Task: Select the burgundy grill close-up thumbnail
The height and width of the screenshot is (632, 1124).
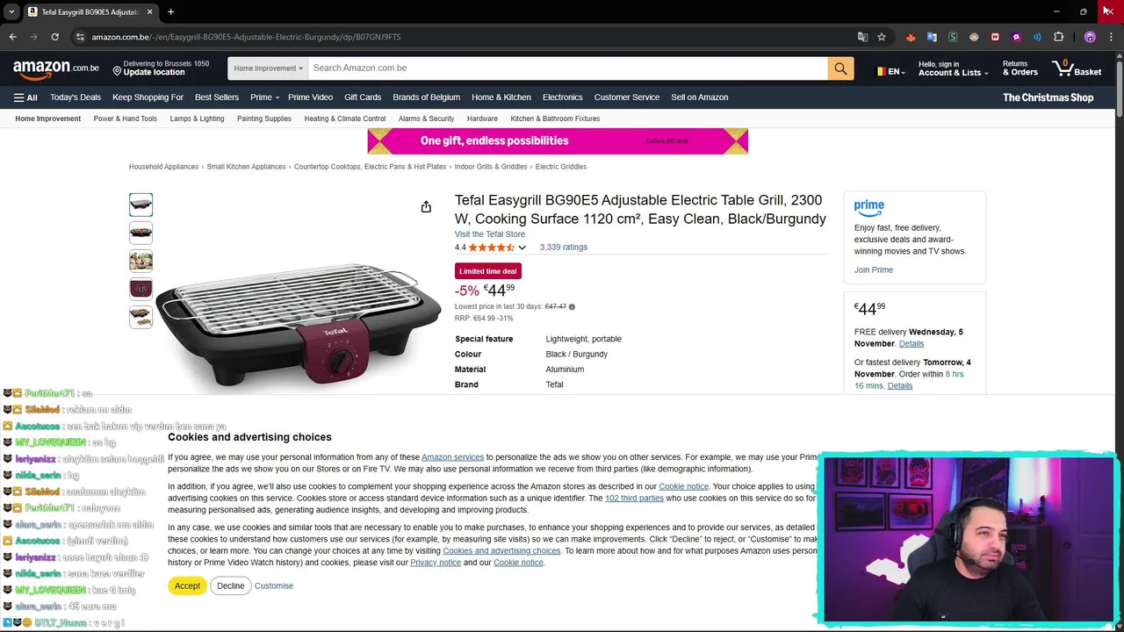Action: (x=140, y=289)
